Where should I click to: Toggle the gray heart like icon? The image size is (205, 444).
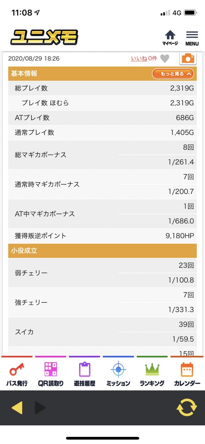pos(165,59)
